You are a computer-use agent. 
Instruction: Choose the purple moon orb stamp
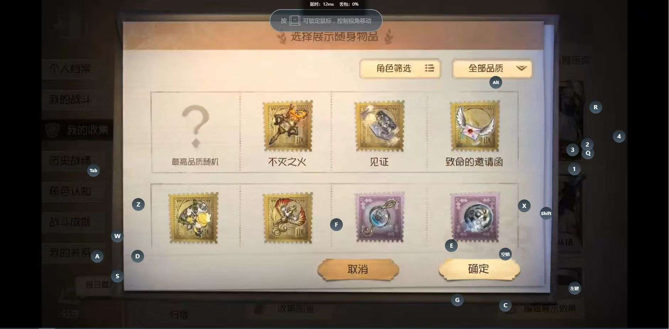click(475, 217)
